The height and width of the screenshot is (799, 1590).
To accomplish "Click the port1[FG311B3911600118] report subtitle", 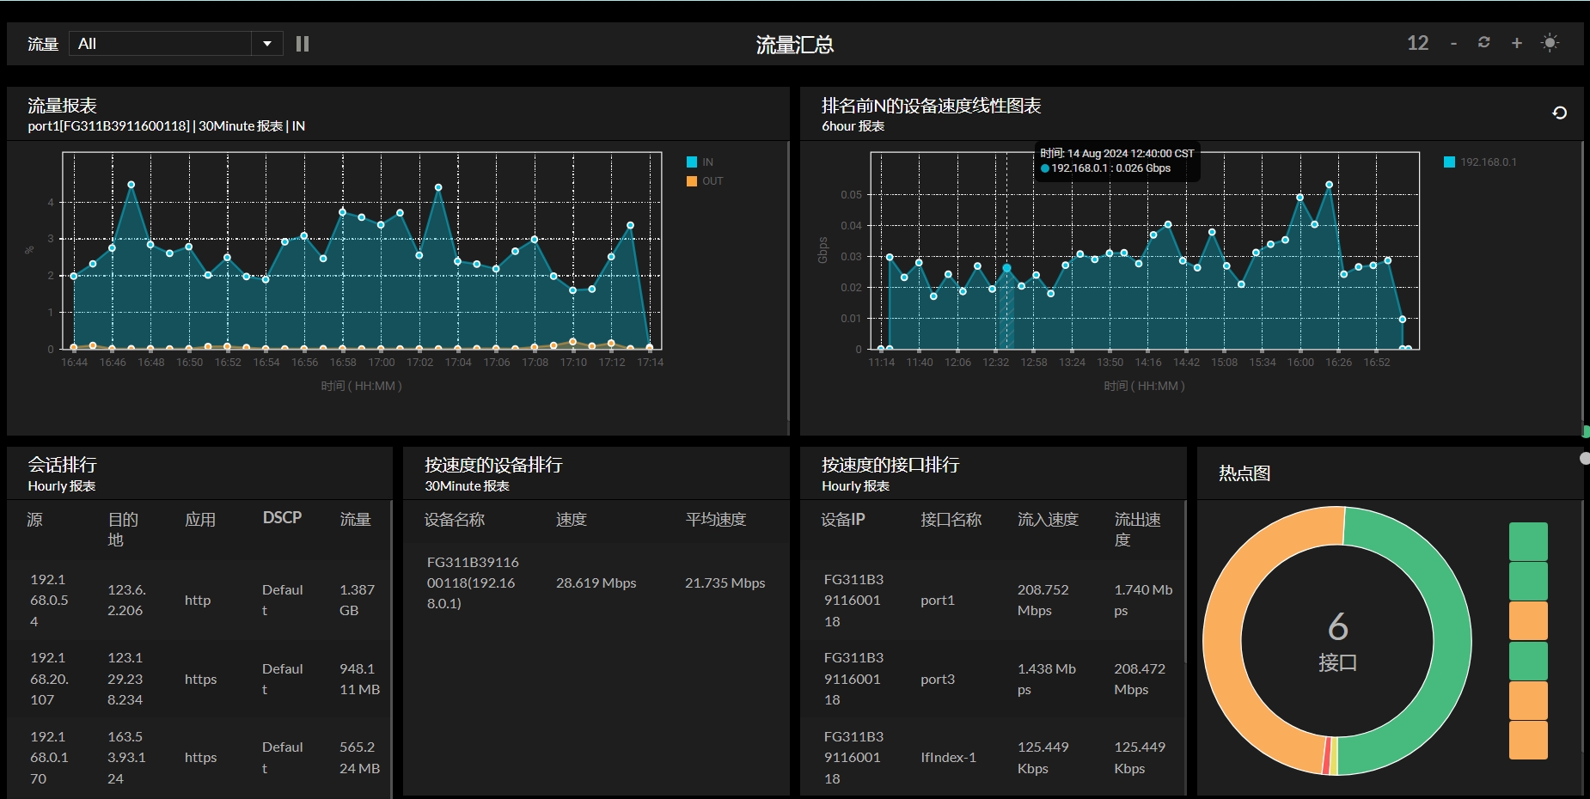I will pyautogui.click(x=167, y=126).
